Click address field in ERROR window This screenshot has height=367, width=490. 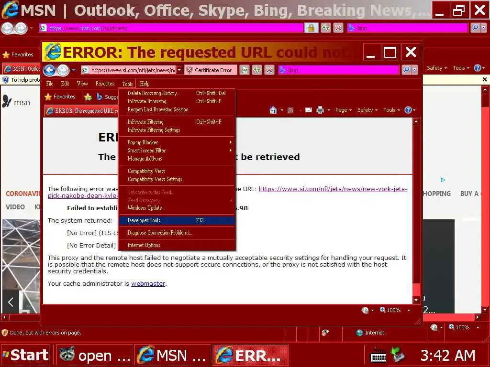(x=129, y=70)
